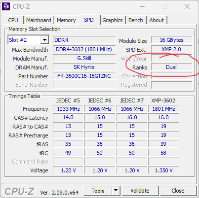
Task: Click the Close button at bottom
Action: click(x=178, y=191)
